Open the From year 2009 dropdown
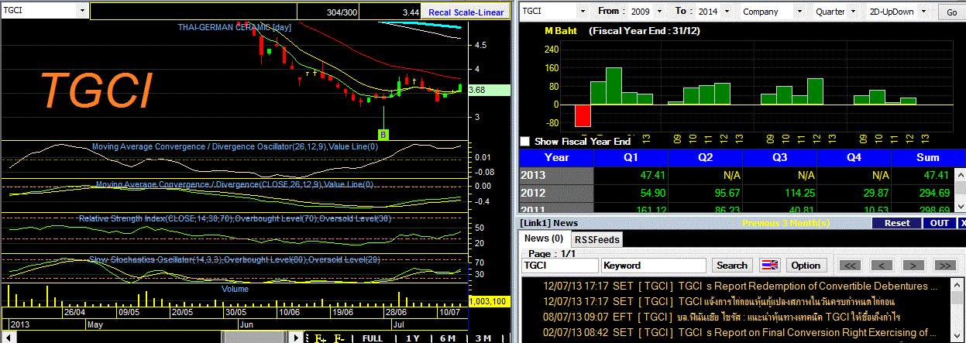 pyautogui.click(x=661, y=12)
